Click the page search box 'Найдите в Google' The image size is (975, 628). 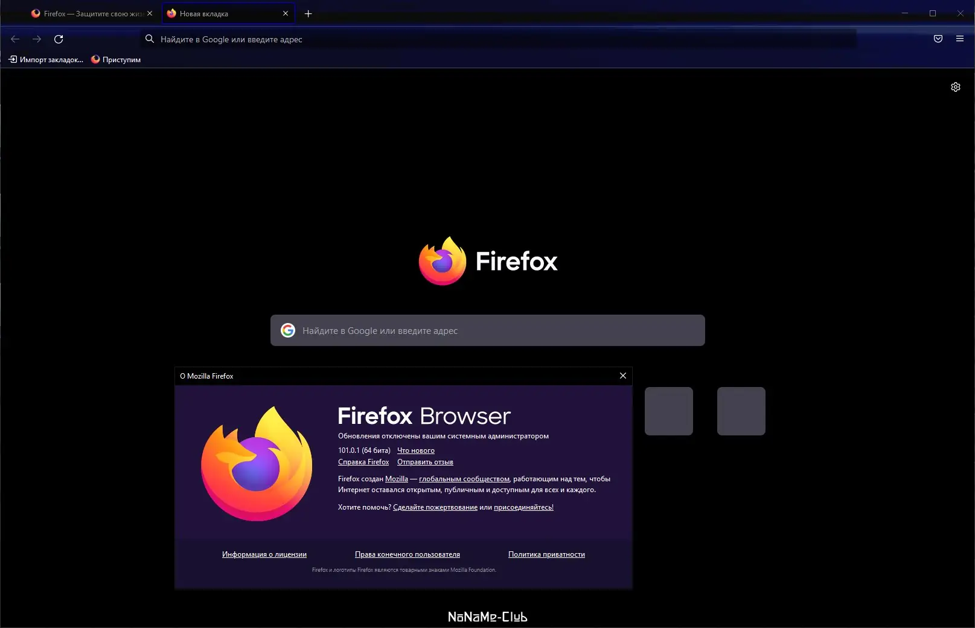pyautogui.click(x=488, y=330)
